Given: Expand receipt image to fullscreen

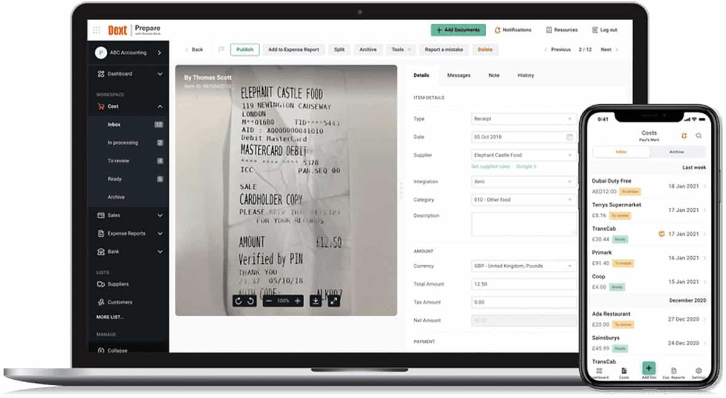Looking at the screenshot, I should coord(334,301).
